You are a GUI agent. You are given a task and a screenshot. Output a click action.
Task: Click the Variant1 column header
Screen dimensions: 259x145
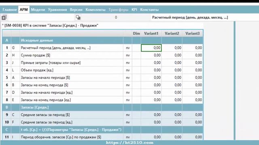[x=151, y=33]
